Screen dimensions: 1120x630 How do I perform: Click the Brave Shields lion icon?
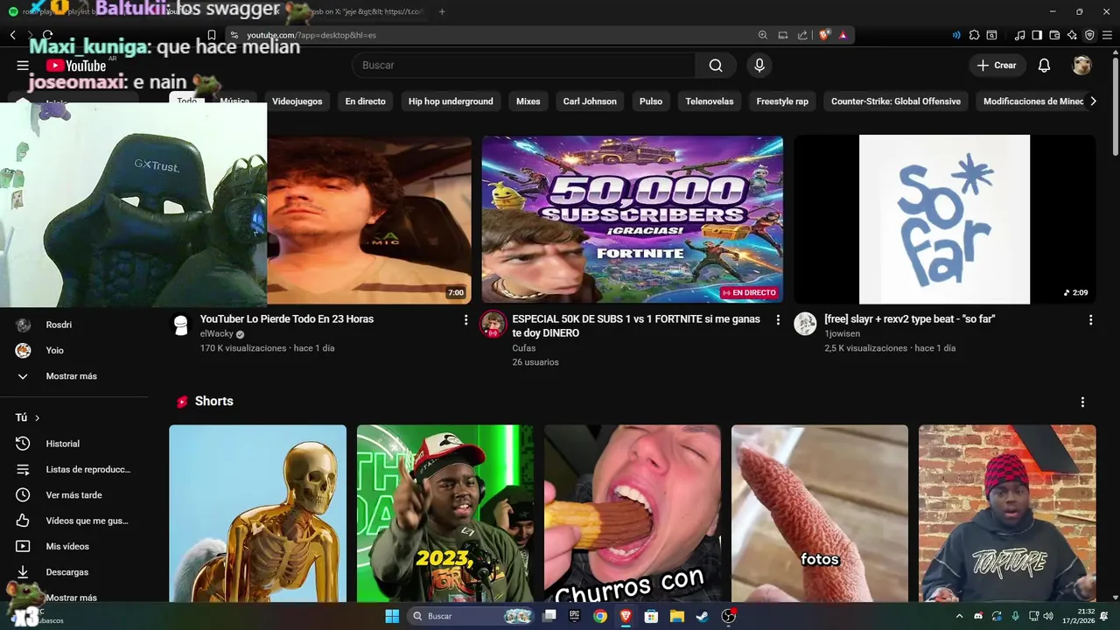(824, 35)
